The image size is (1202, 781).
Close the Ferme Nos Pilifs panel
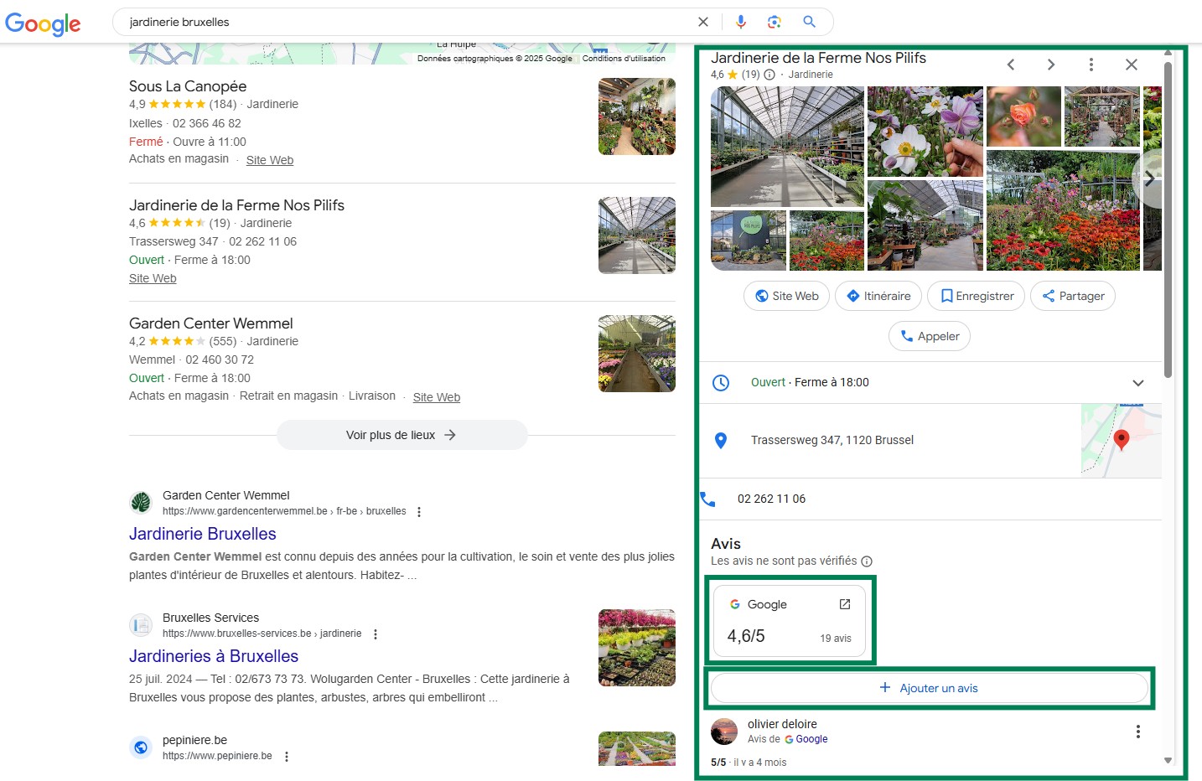coord(1131,65)
